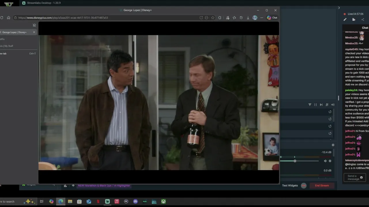Mute the -13.4 dB audio source
The height and width of the screenshot is (207, 369).
click(325, 161)
